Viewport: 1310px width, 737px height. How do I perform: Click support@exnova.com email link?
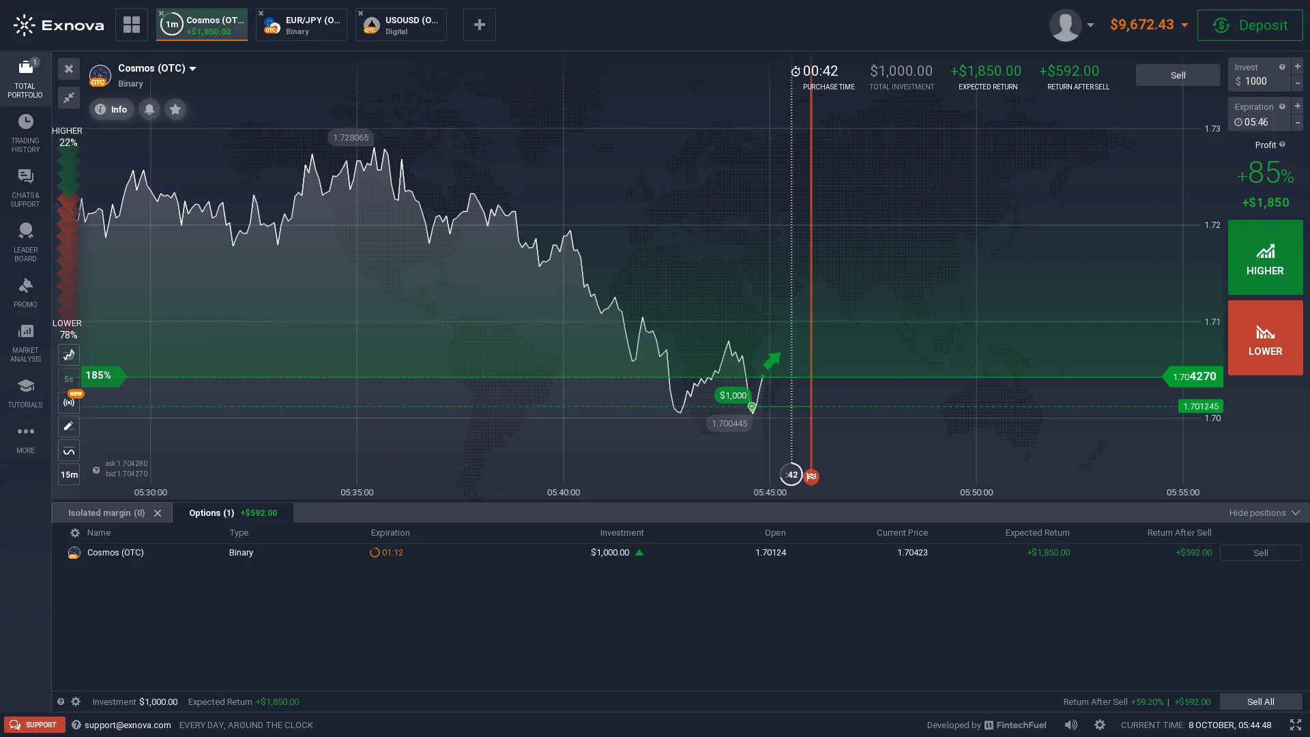(x=128, y=725)
